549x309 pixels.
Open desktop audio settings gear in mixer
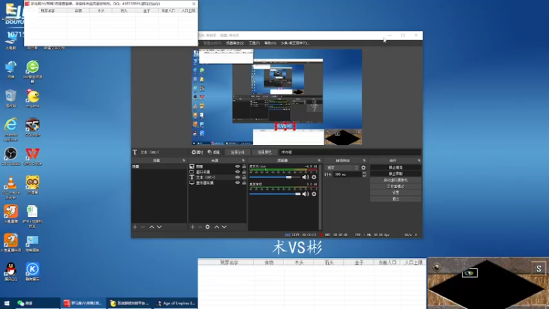pyautogui.click(x=314, y=194)
